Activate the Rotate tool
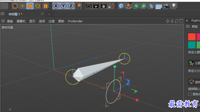Viewport: 200px width, 112px height. (x=38, y=6)
